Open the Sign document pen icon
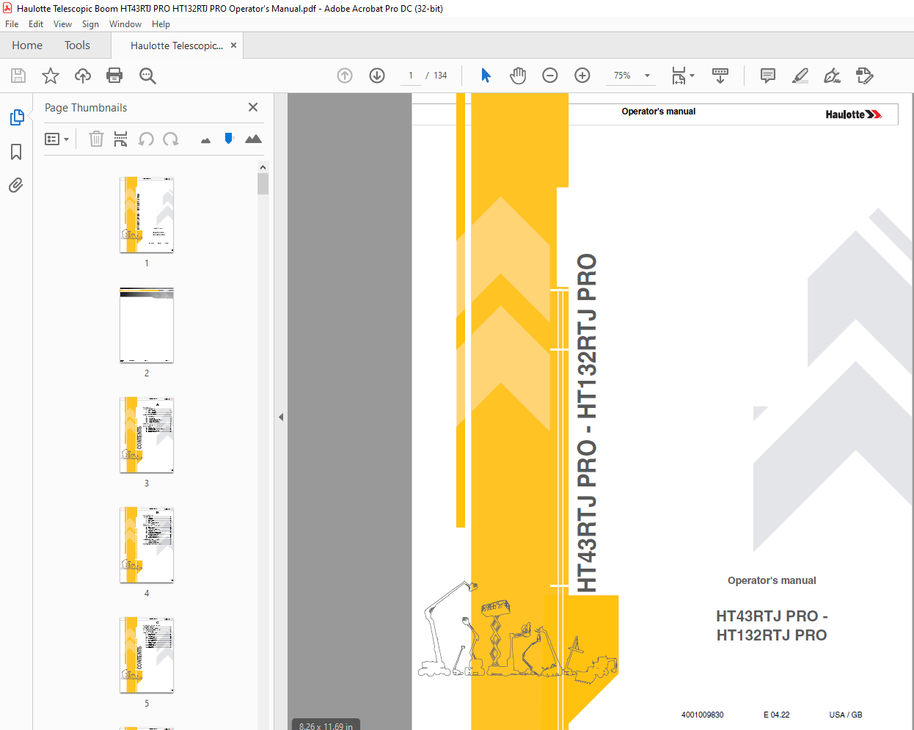The height and width of the screenshot is (730, 914). [x=832, y=76]
